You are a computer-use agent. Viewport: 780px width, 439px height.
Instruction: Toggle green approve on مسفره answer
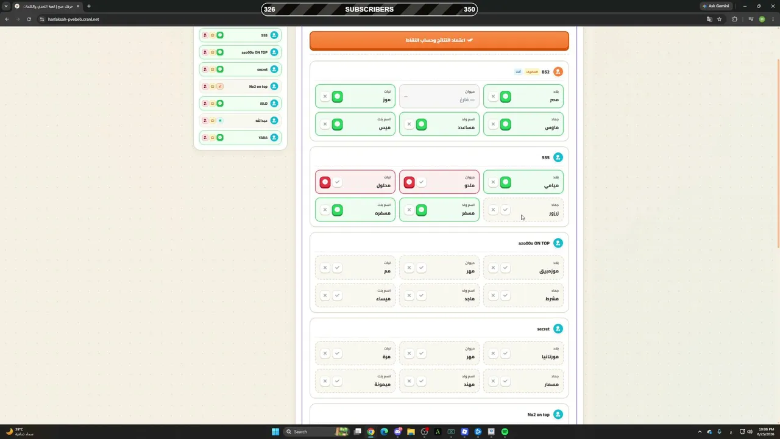click(x=337, y=210)
